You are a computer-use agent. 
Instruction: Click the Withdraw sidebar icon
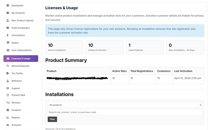(8, 81)
